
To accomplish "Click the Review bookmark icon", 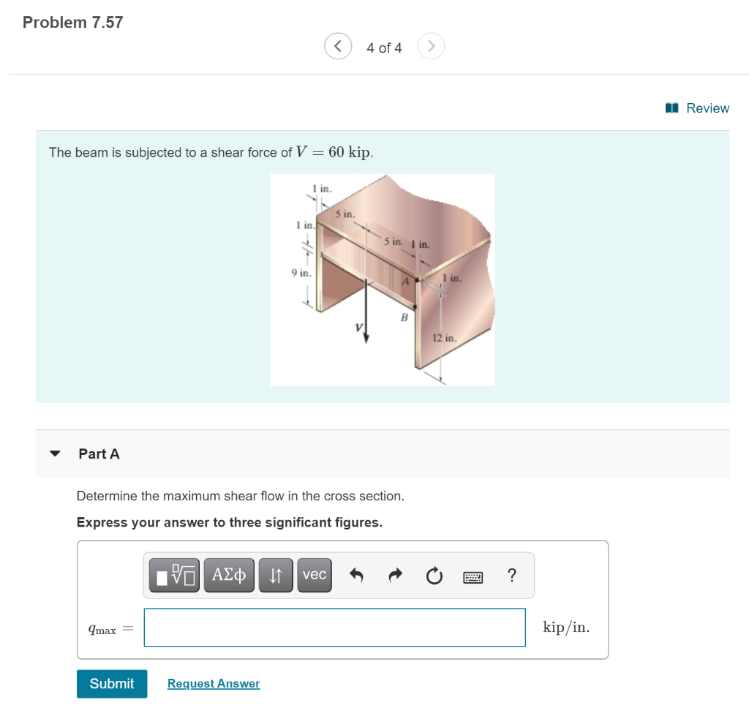I will [x=671, y=108].
